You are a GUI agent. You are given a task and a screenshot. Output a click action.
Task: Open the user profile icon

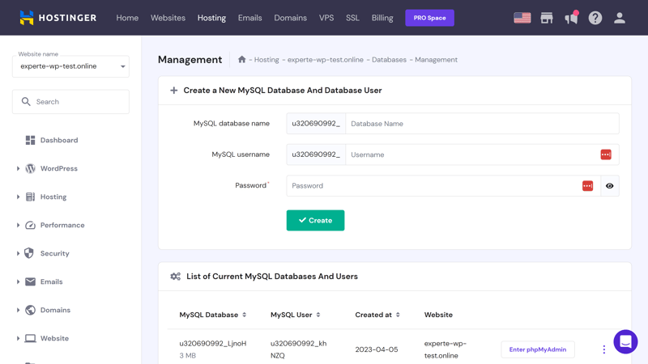tap(619, 18)
